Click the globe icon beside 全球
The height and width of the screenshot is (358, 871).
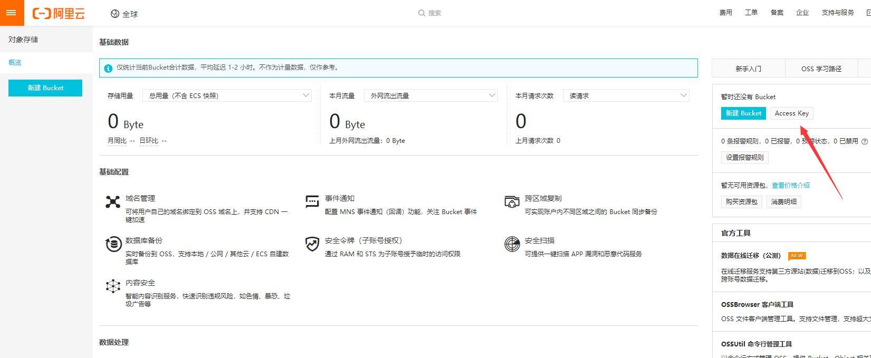pyautogui.click(x=115, y=14)
